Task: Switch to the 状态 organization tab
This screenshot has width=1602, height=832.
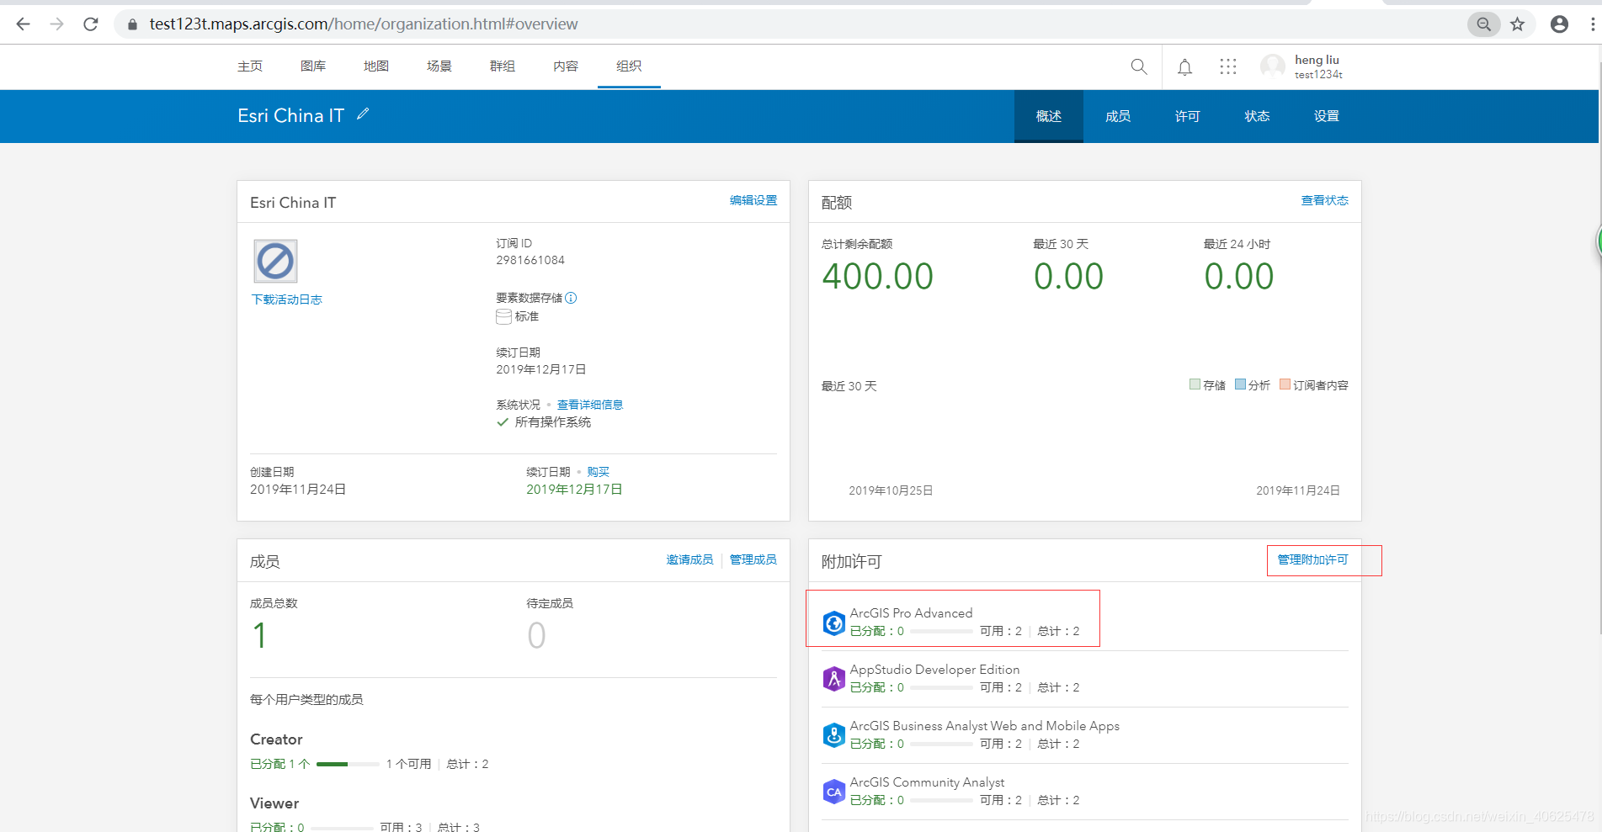Action: tap(1257, 116)
